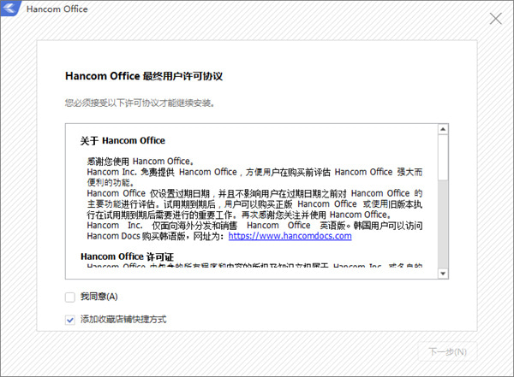Click the Hancom Office logo icon
The image size is (514, 377).
pos(10,8)
